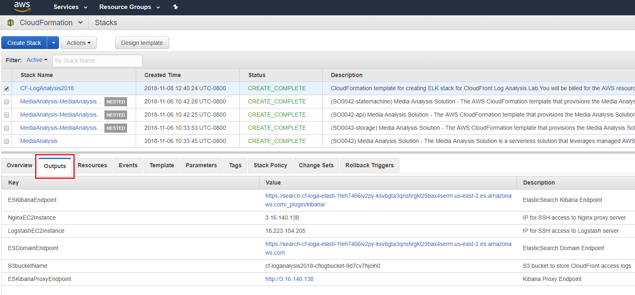
Task: Check the checkbox for the MediaAnalysis stack
Action: tap(7, 141)
